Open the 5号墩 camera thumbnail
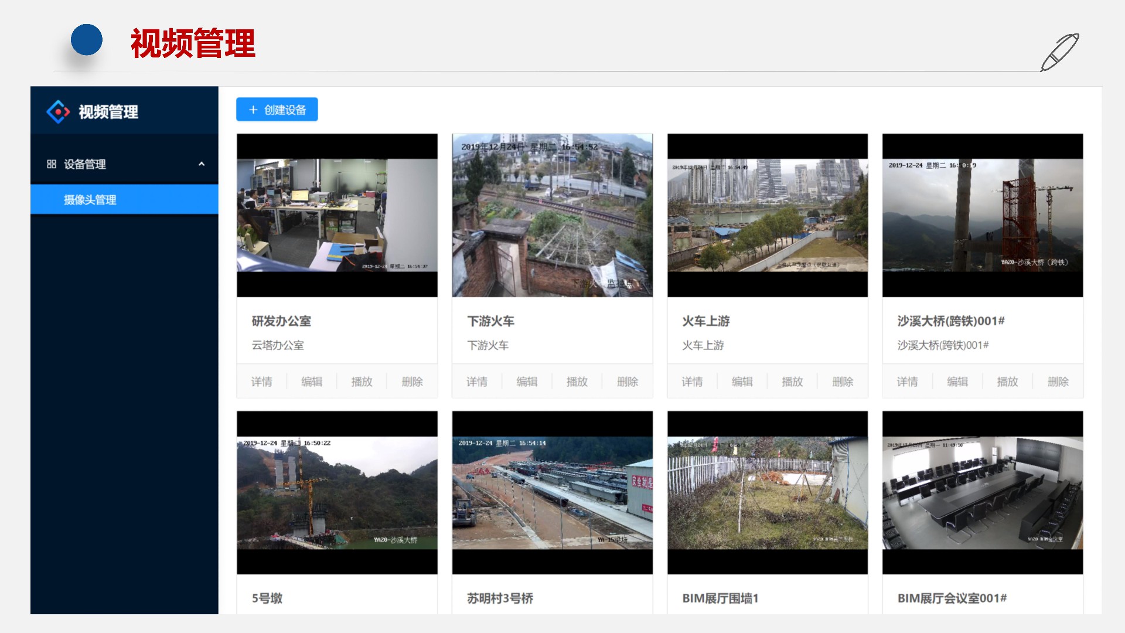The width and height of the screenshot is (1125, 633). (x=337, y=492)
